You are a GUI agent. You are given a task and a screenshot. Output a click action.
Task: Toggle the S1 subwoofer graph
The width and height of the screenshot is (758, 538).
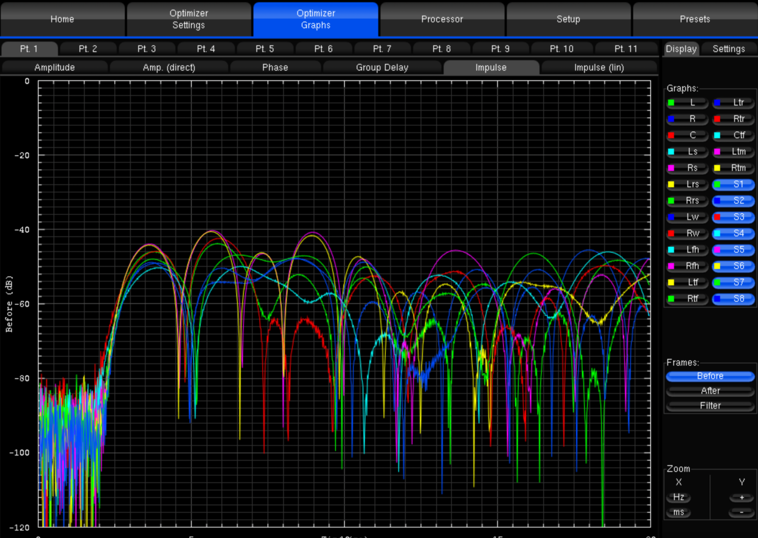734,184
